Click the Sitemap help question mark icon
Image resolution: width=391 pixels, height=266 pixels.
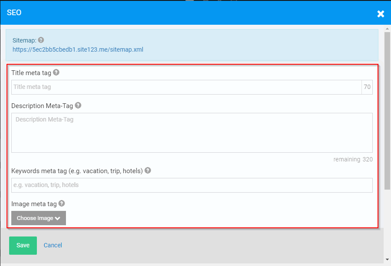click(41, 40)
